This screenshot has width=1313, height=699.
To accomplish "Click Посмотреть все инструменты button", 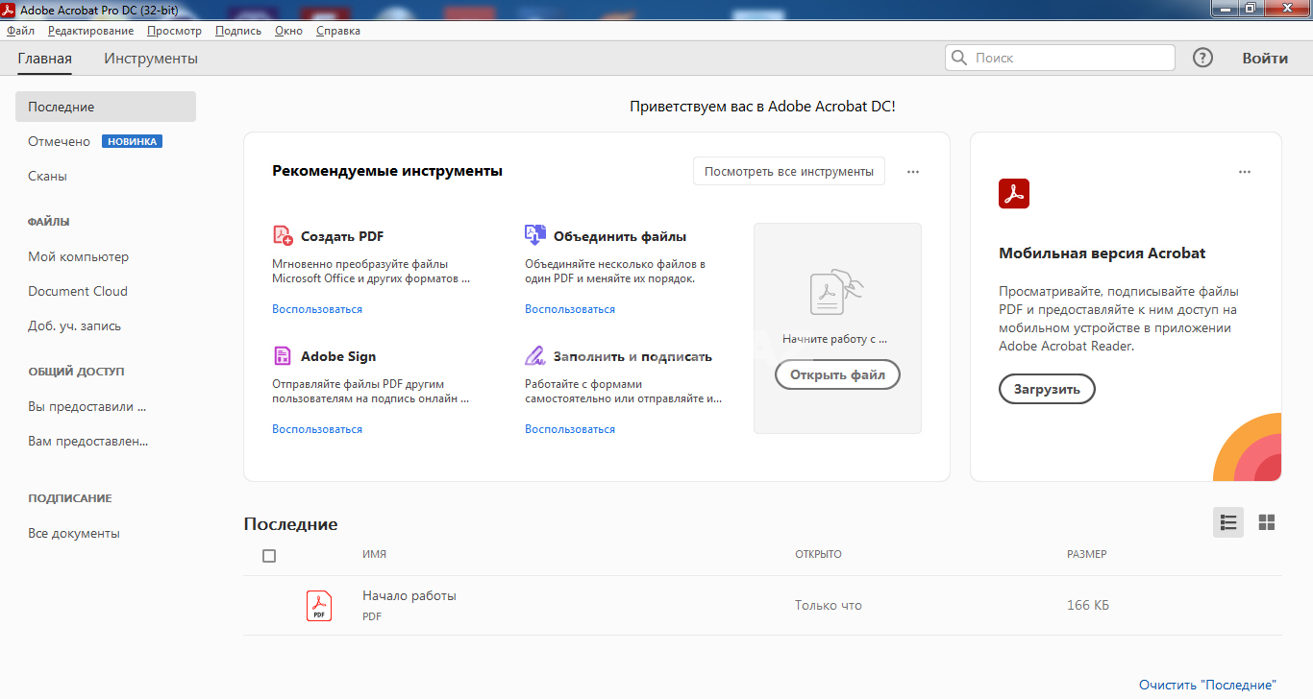I will click(789, 172).
